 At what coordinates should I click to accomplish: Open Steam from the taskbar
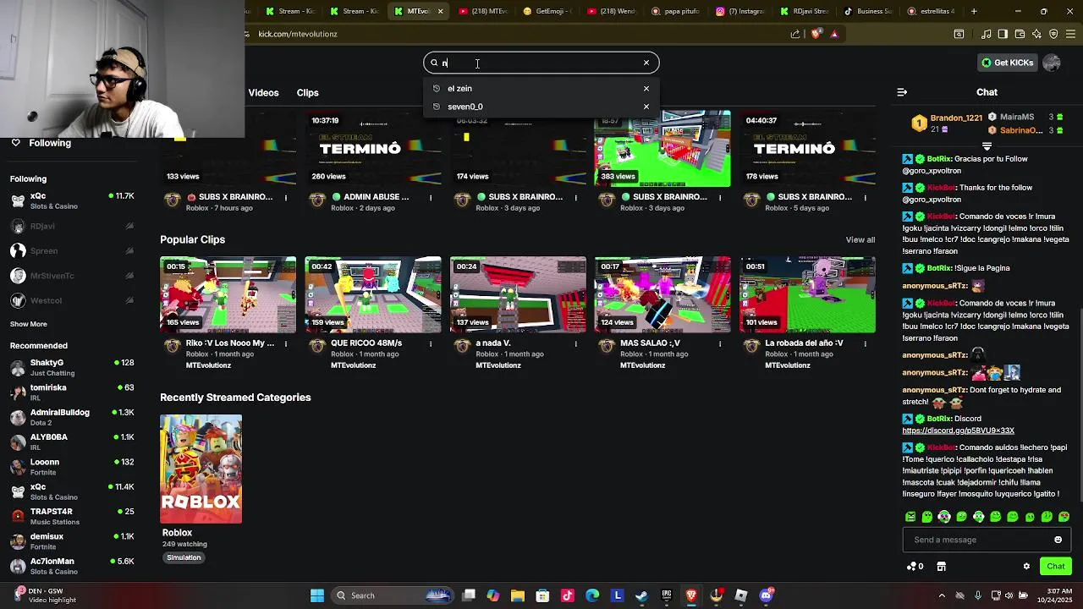tap(641, 595)
